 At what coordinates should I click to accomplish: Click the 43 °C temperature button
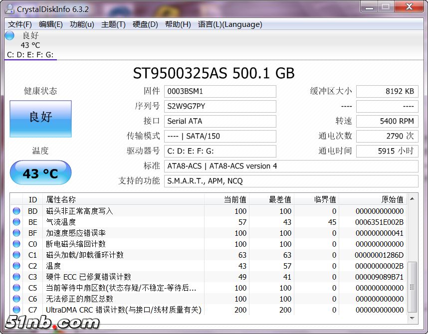(x=40, y=173)
